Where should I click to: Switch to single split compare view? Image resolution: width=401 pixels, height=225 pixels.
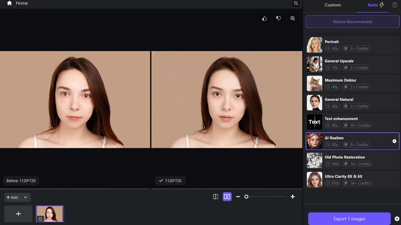point(216,196)
